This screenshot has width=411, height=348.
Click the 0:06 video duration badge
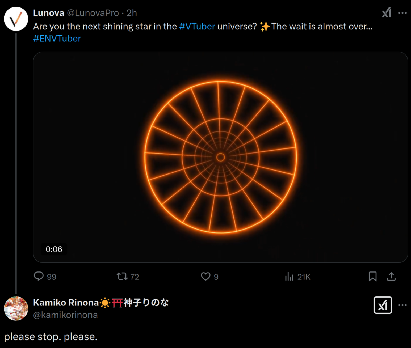pos(54,249)
